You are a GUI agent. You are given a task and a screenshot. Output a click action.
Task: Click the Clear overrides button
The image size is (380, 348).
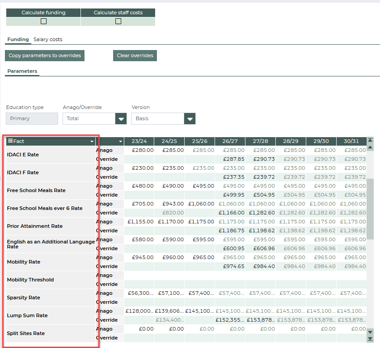(135, 56)
